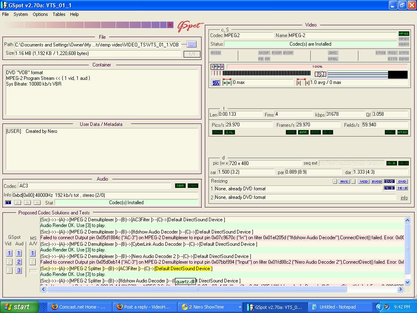Run GSpot Vid test 1
This screenshot has width=417, height=313.
click(x=9, y=253)
